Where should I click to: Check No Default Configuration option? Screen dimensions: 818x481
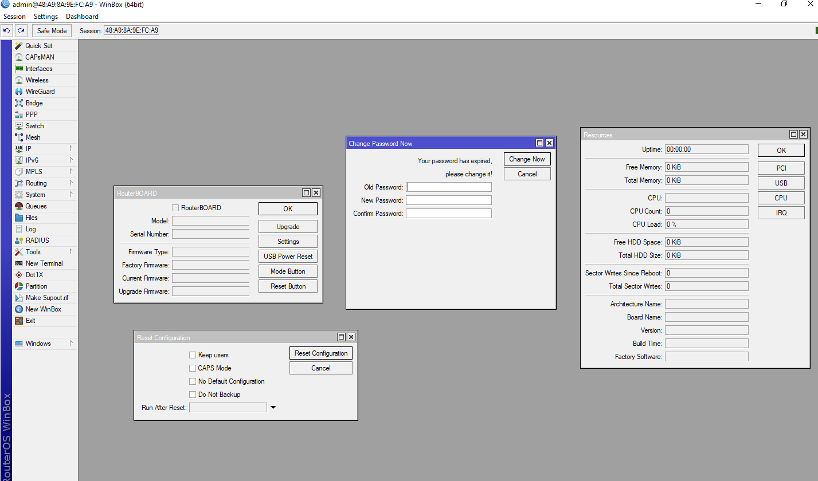coord(193,381)
